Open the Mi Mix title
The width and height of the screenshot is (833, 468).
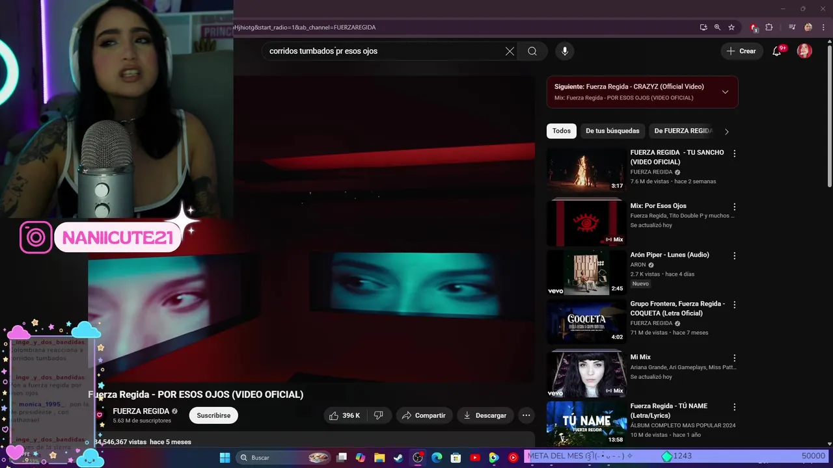[x=640, y=357]
